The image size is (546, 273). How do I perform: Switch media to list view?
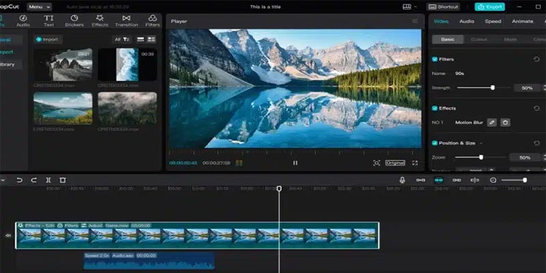[x=141, y=40]
